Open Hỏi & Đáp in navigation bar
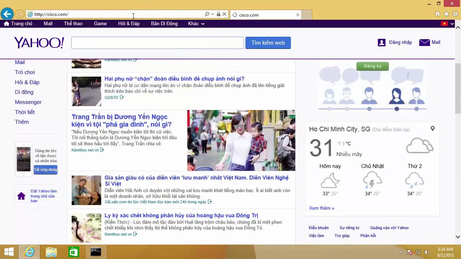Screen dimensions: 461x259 coord(129,23)
